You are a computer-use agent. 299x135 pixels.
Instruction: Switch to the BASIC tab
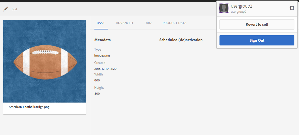coord(101,23)
